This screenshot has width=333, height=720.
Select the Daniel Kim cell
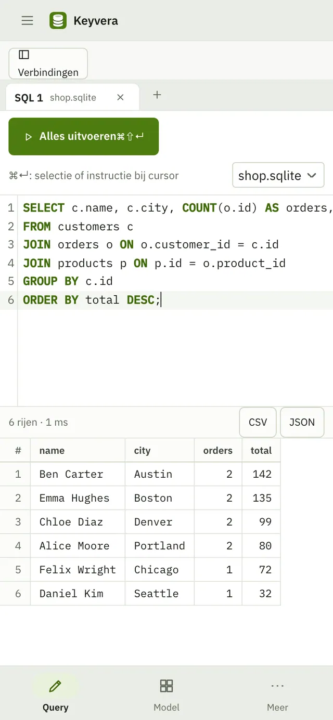(x=78, y=594)
